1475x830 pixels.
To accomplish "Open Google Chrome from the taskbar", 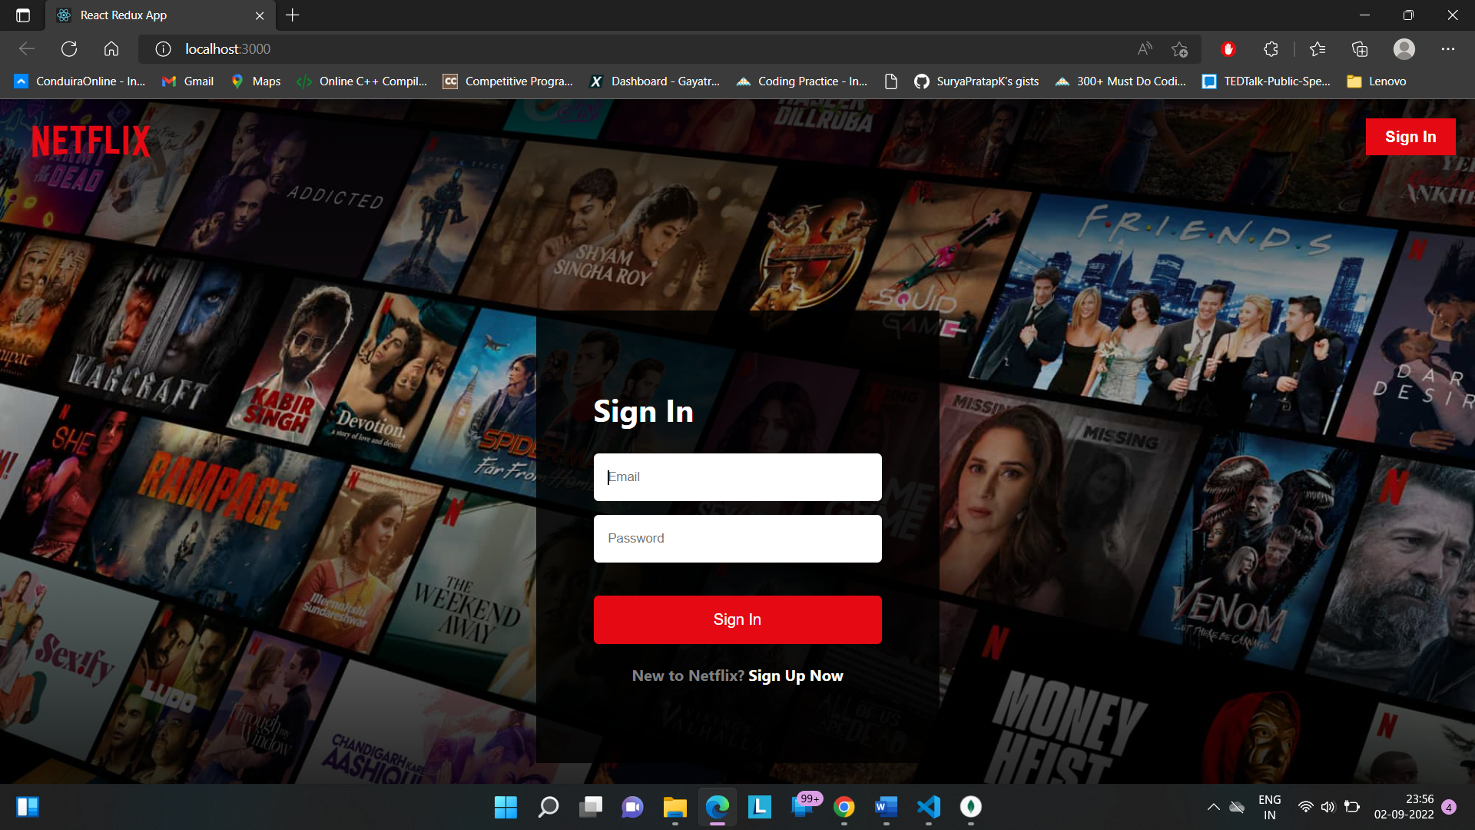I will click(844, 808).
